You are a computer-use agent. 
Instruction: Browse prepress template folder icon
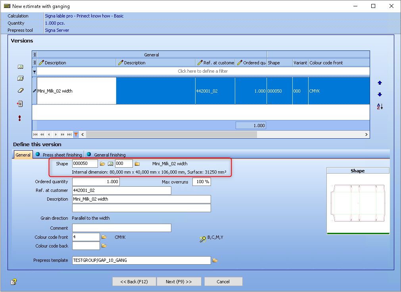pyautogui.click(x=215, y=261)
